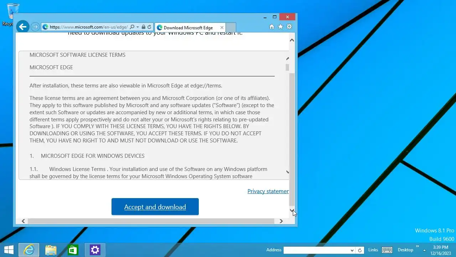Viewport: 456px width, 257px height.
Task: Click the license terms box scrollbar thumb
Action: point(287,67)
